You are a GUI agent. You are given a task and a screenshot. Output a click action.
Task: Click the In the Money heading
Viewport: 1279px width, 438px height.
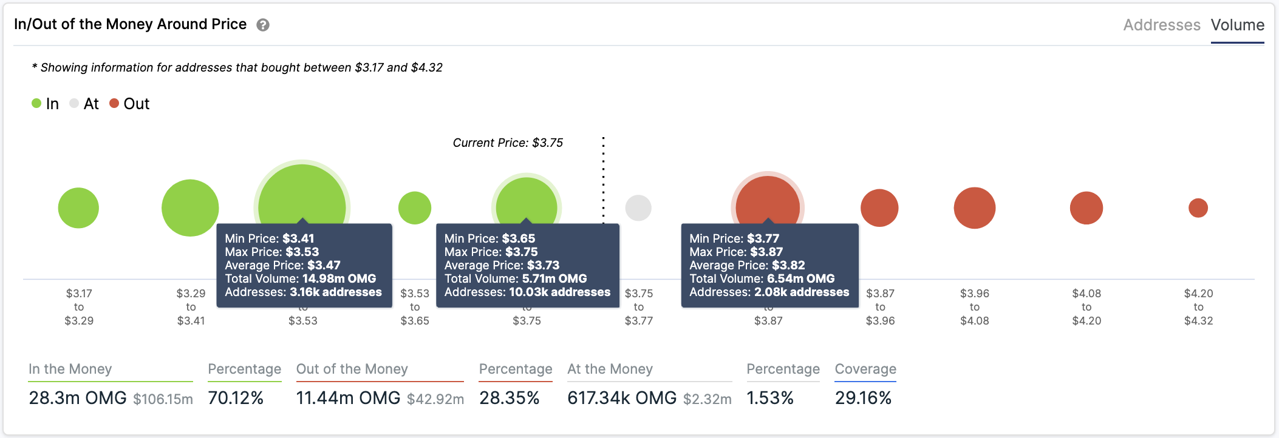point(70,369)
